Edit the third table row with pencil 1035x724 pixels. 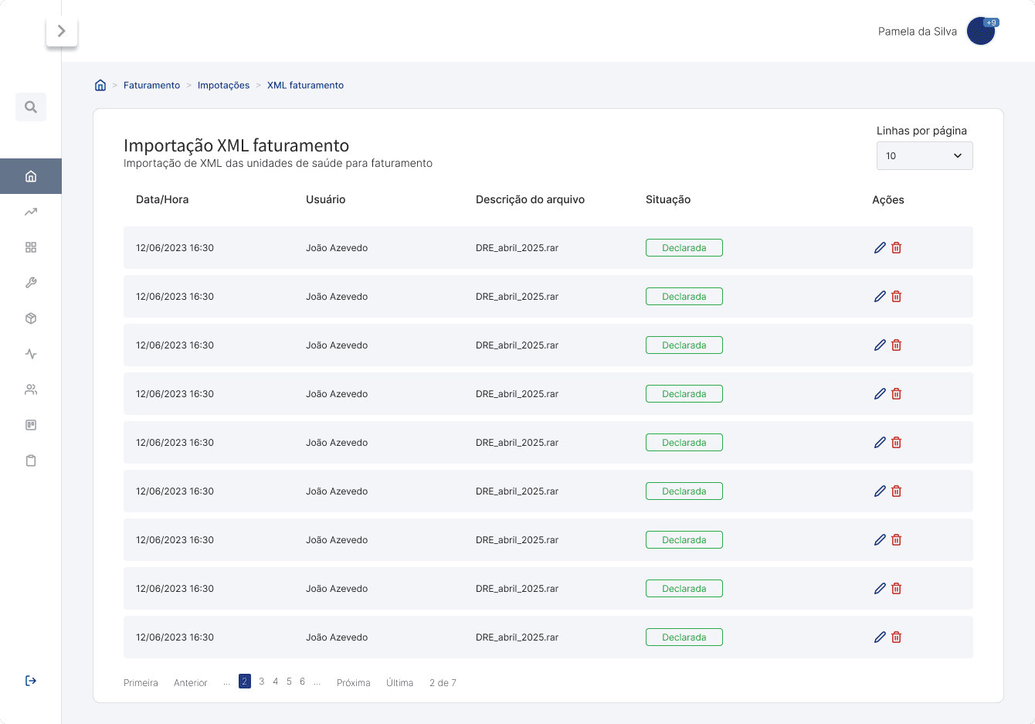coord(880,345)
